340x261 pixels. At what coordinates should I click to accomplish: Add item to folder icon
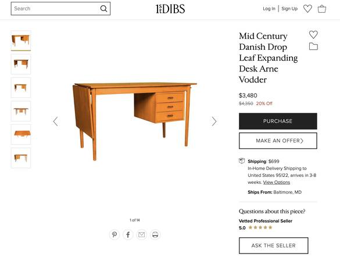coord(313,46)
